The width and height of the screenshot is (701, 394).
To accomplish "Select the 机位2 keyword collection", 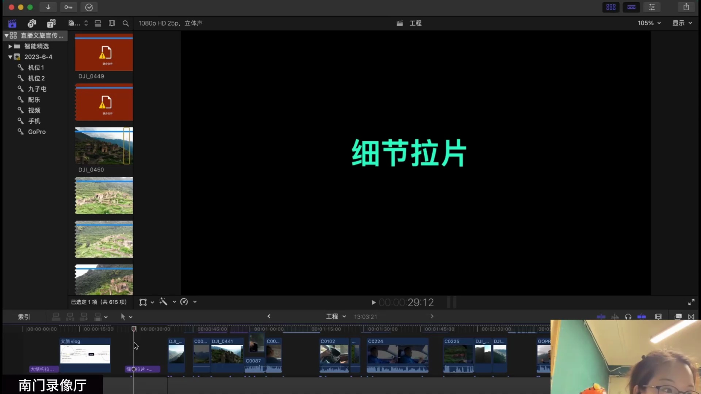I will [36, 78].
